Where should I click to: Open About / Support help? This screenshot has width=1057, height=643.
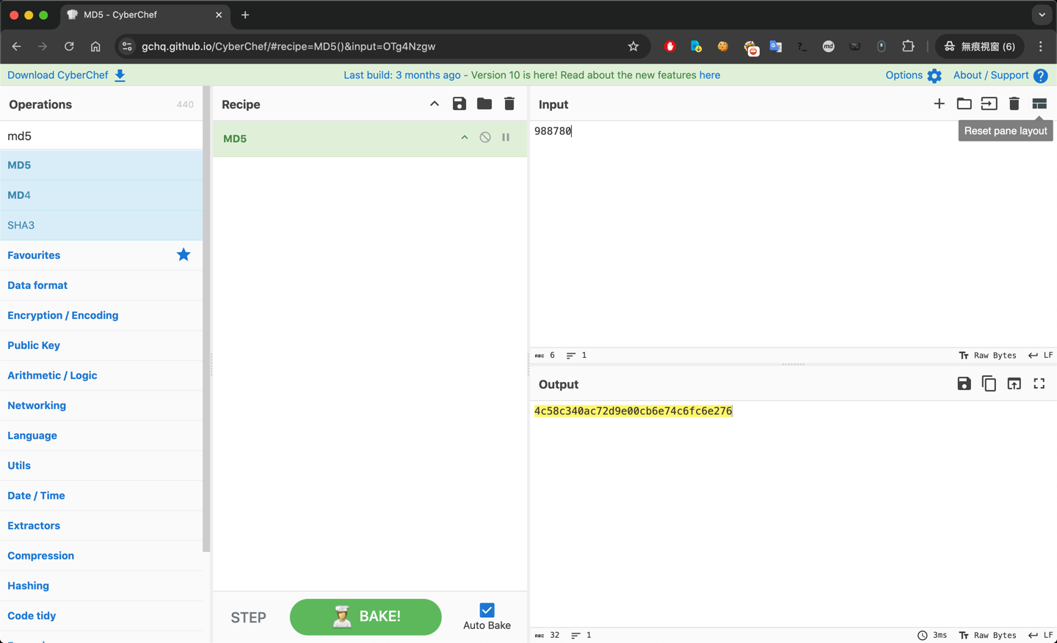tap(1000, 75)
